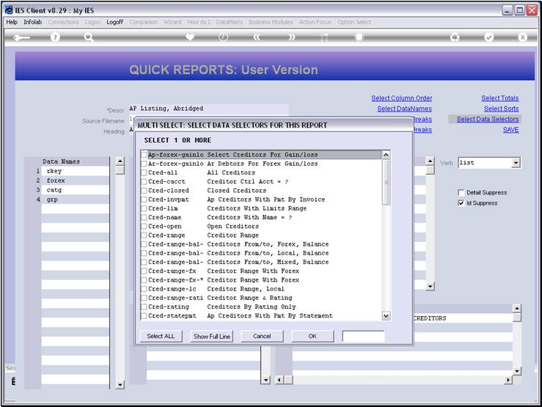Click the horizontal scrollbar left arrow
The height and width of the screenshot is (407, 542).
point(279,380)
